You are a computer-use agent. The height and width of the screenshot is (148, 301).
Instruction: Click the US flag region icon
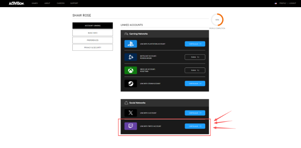276,4
